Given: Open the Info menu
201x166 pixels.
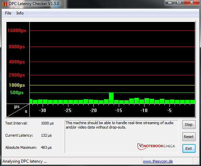Looking at the screenshot, I should coord(20,13).
